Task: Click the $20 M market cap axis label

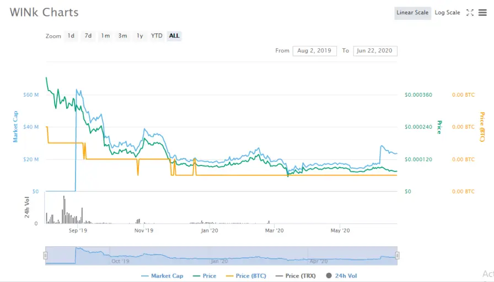Action: coord(31,159)
